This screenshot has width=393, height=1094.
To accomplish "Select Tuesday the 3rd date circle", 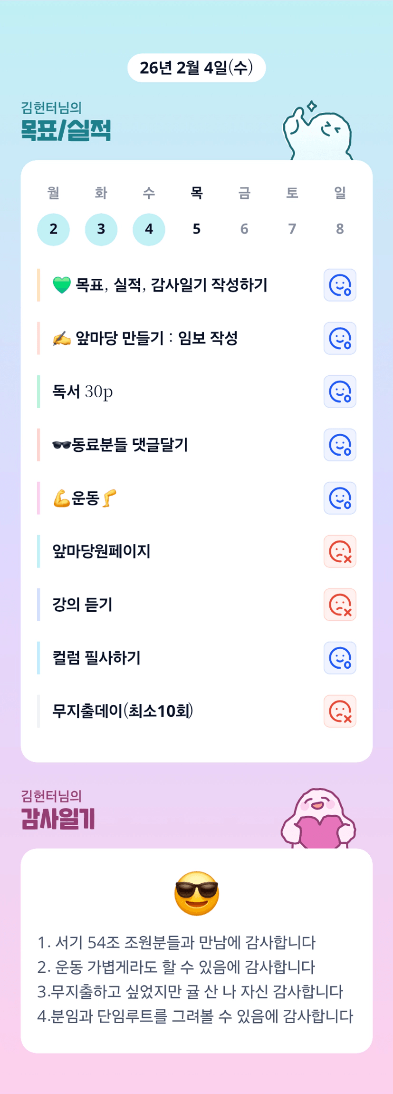I will 101,229.
